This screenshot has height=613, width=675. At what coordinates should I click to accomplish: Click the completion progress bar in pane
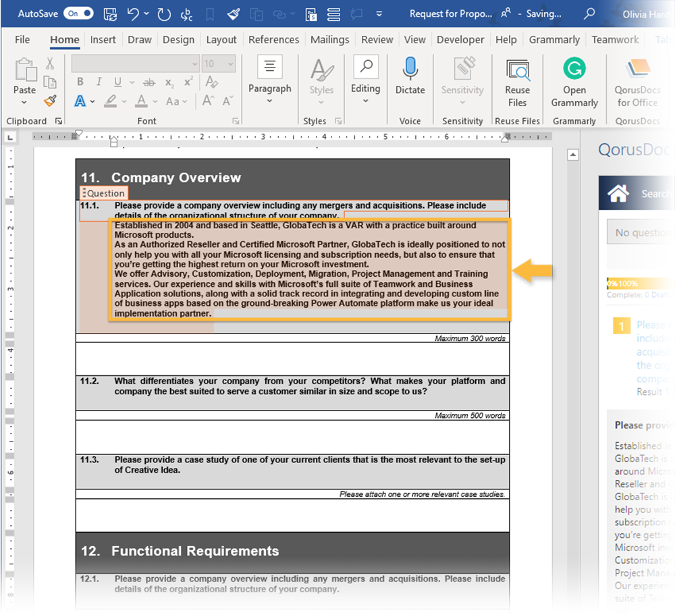coord(641,284)
